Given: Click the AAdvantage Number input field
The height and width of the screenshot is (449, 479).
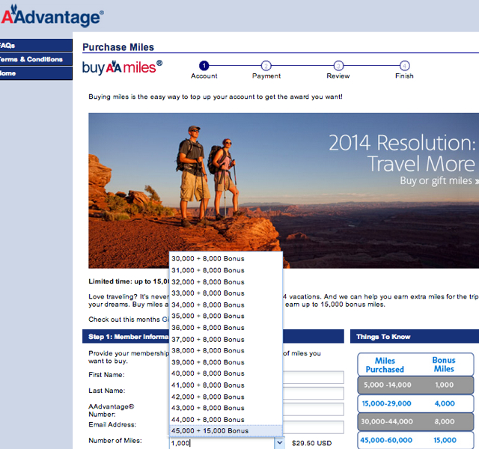Looking at the screenshot, I should click(313, 409).
